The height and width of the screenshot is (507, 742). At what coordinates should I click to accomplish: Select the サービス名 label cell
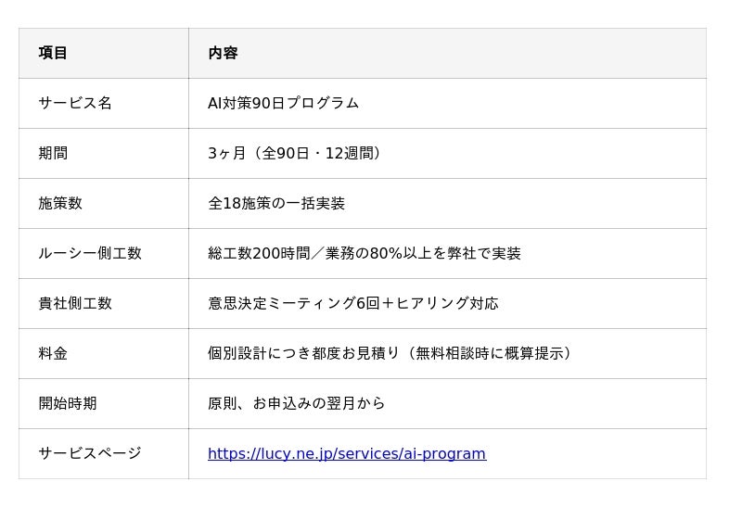tap(75, 103)
